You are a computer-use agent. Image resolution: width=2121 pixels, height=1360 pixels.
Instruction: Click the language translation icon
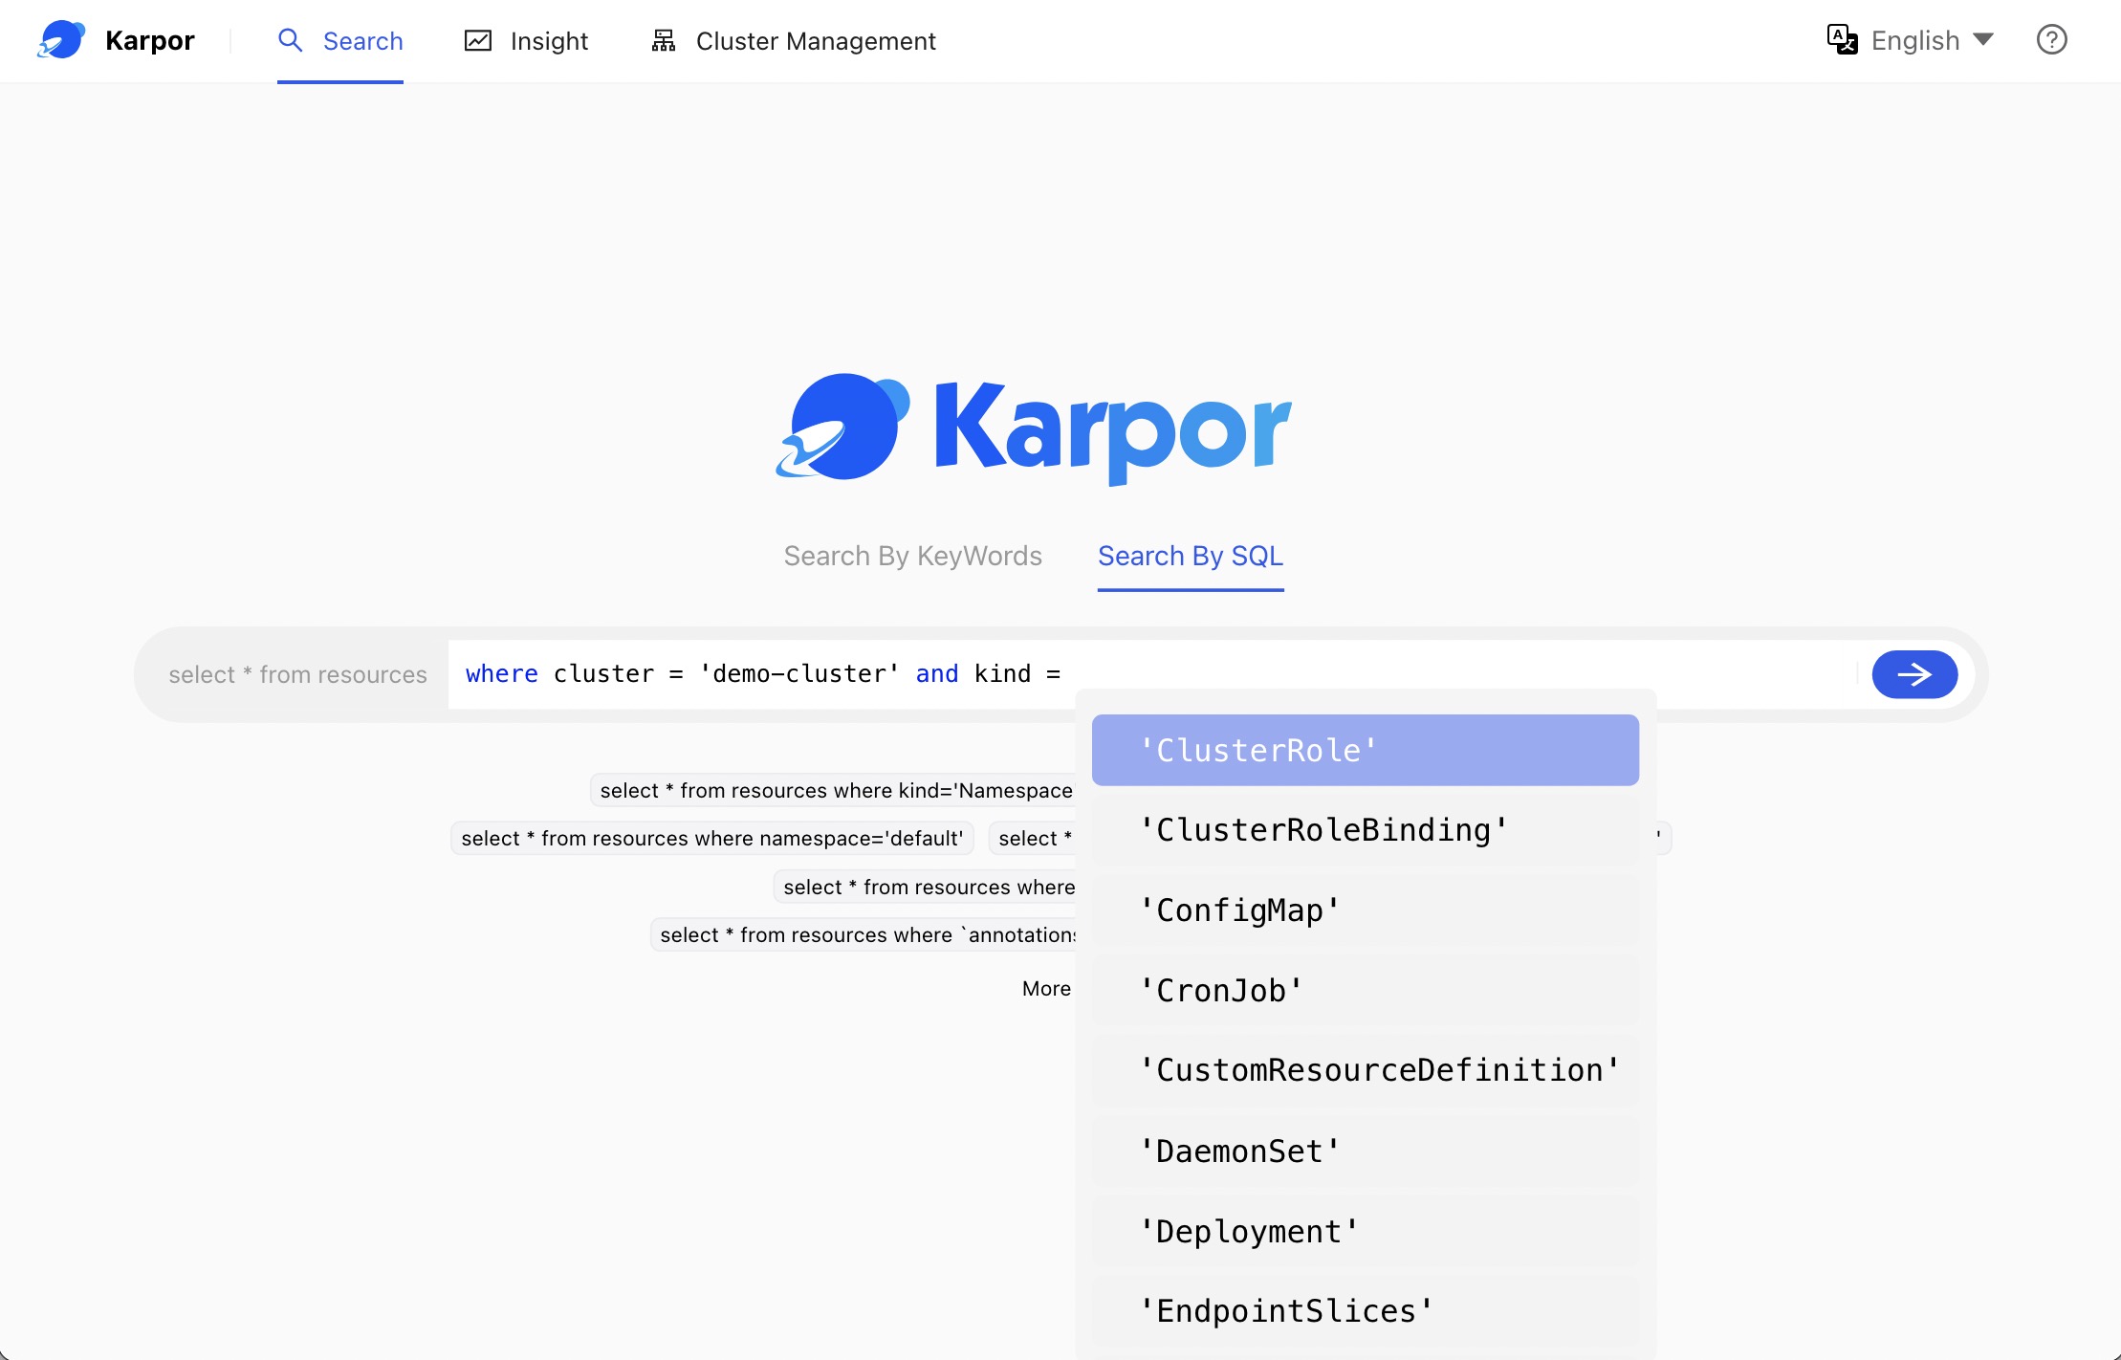[x=1843, y=39]
